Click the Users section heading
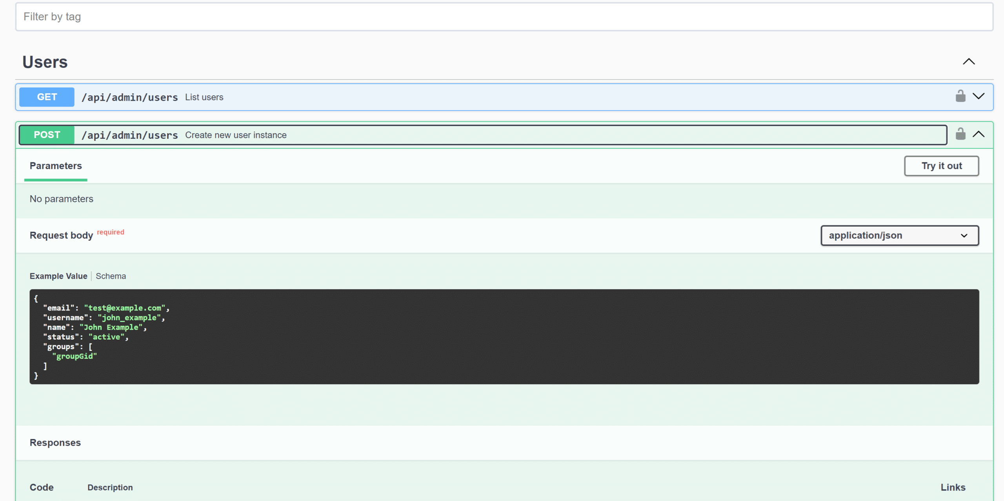Viewport: 1004px width, 501px height. point(45,62)
